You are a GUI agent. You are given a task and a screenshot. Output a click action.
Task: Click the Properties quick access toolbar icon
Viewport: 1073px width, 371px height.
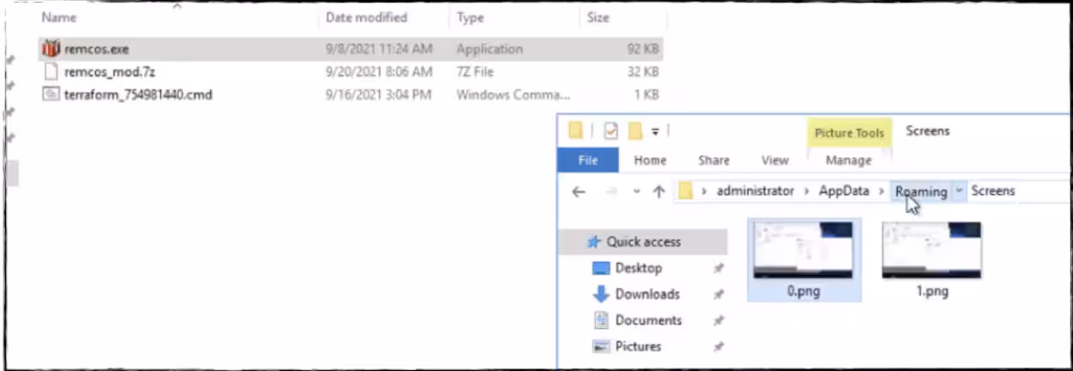click(x=611, y=131)
